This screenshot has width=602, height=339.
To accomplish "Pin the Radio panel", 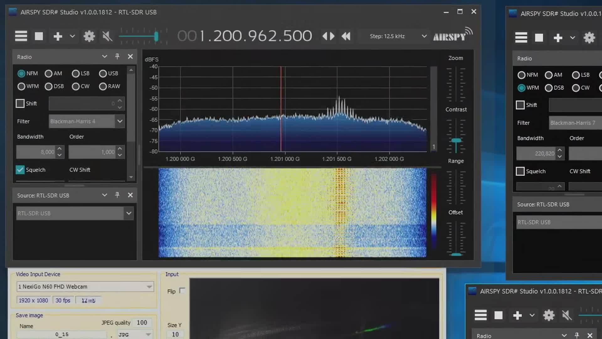I will [117, 56].
